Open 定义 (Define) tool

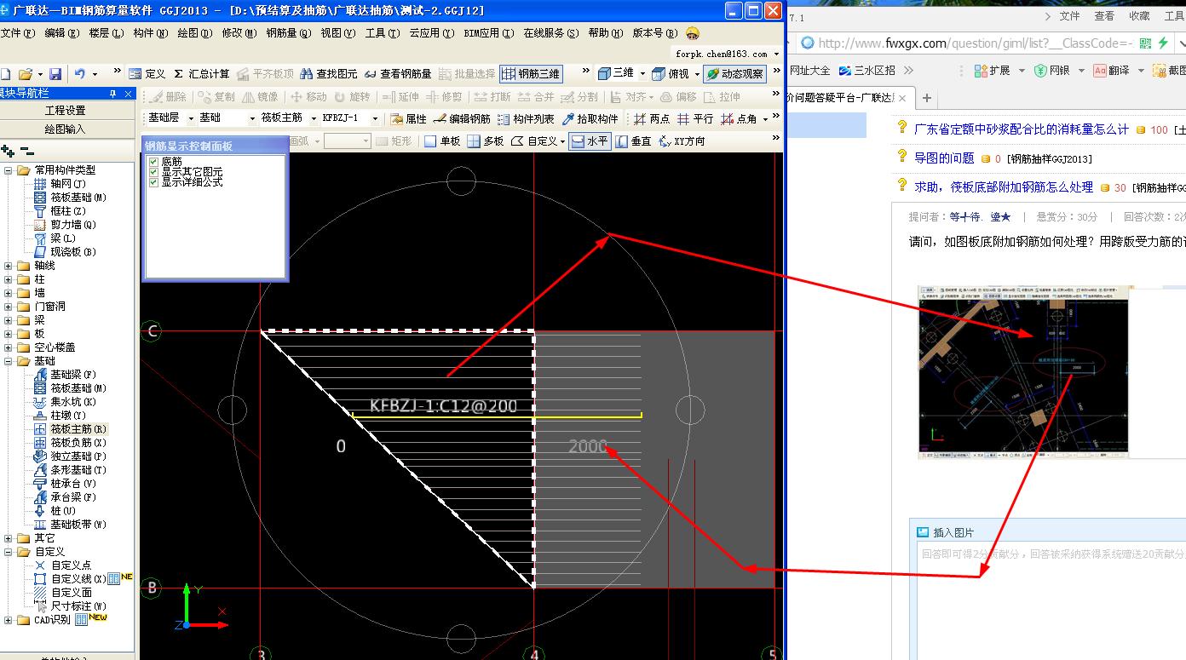coord(147,74)
